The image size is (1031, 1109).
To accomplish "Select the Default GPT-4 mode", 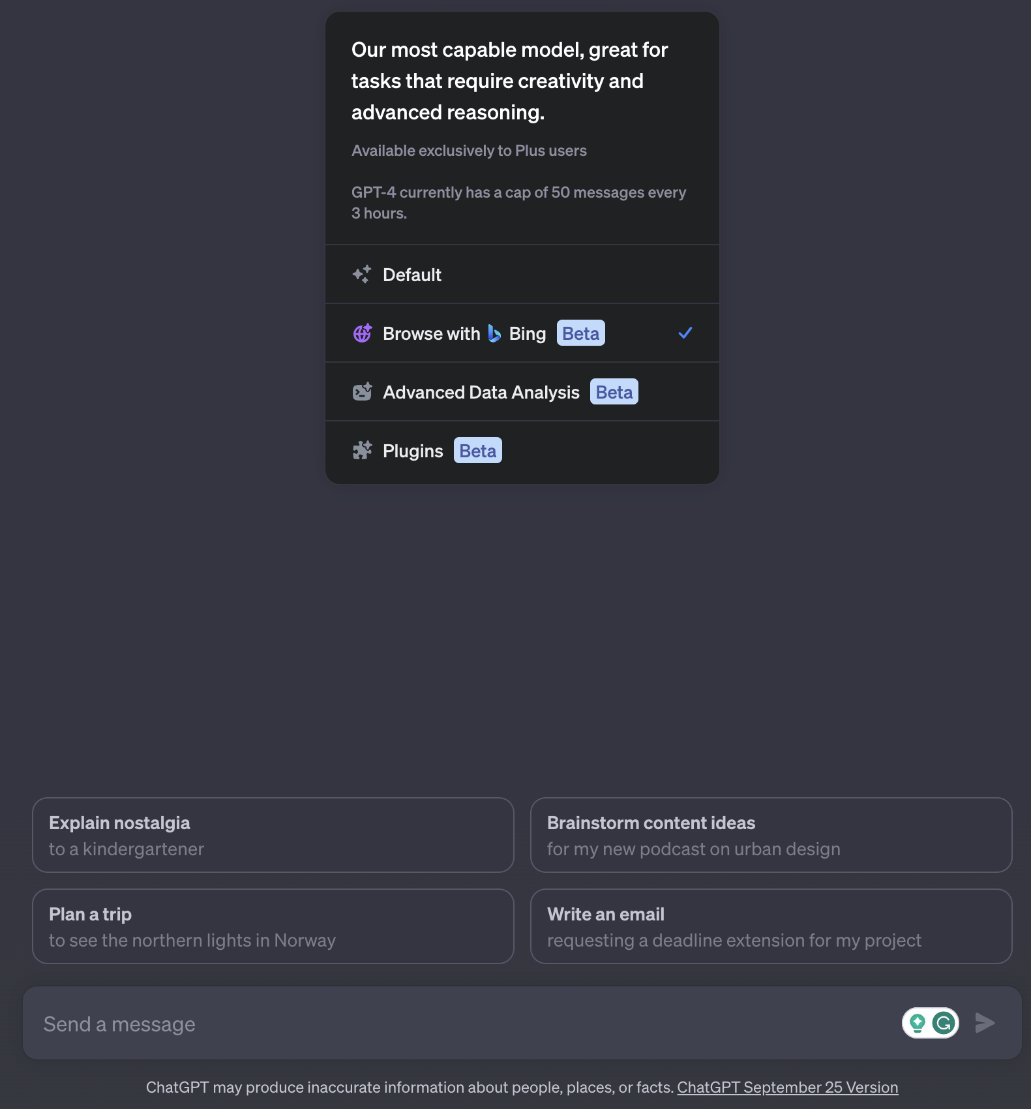I will tap(412, 275).
